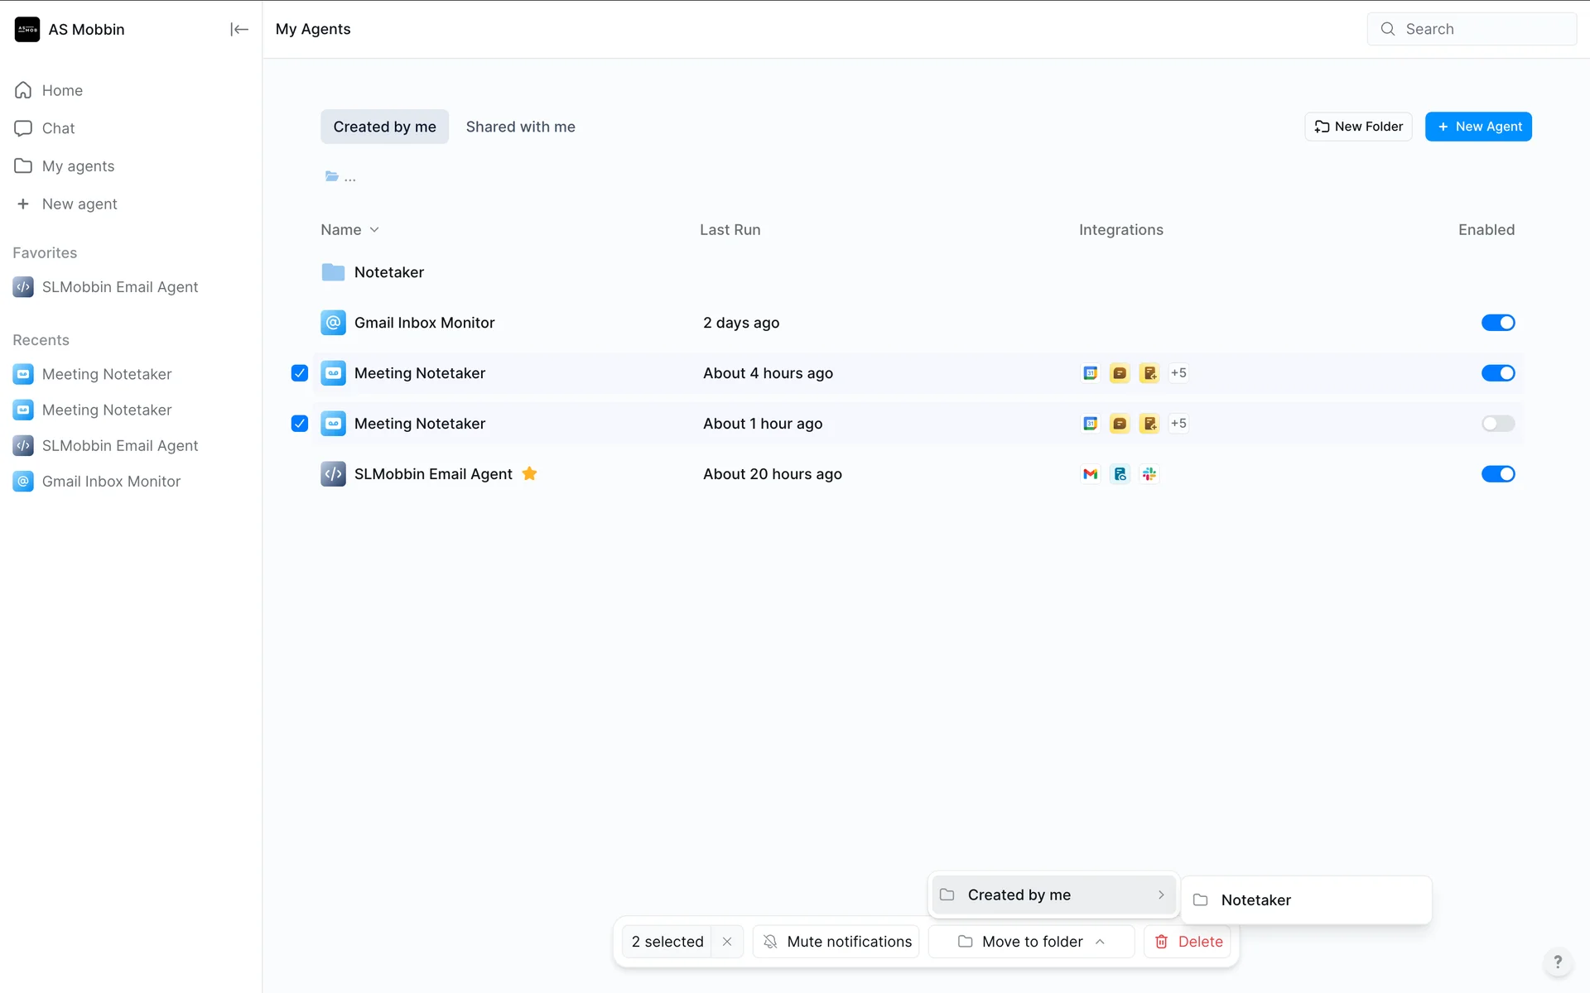The height and width of the screenshot is (993, 1590).
Task: Delete the selected agents
Action: (x=1188, y=942)
